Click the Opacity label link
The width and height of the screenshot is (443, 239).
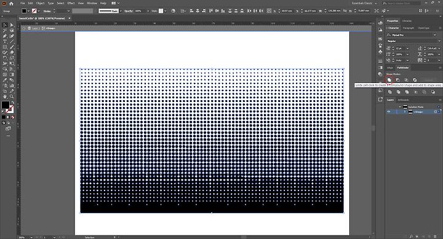pyautogui.click(x=129, y=11)
